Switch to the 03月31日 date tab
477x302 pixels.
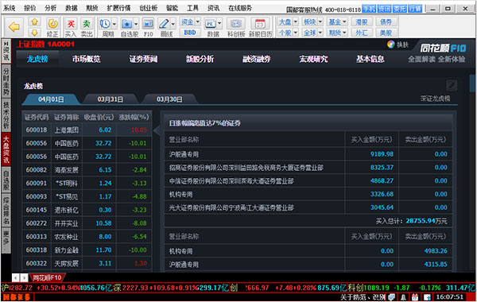pos(111,99)
